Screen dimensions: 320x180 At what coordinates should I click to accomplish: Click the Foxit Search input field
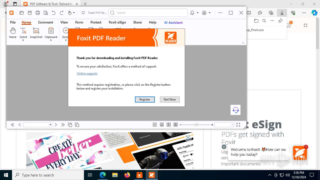pyautogui.click(x=148, y=13)
